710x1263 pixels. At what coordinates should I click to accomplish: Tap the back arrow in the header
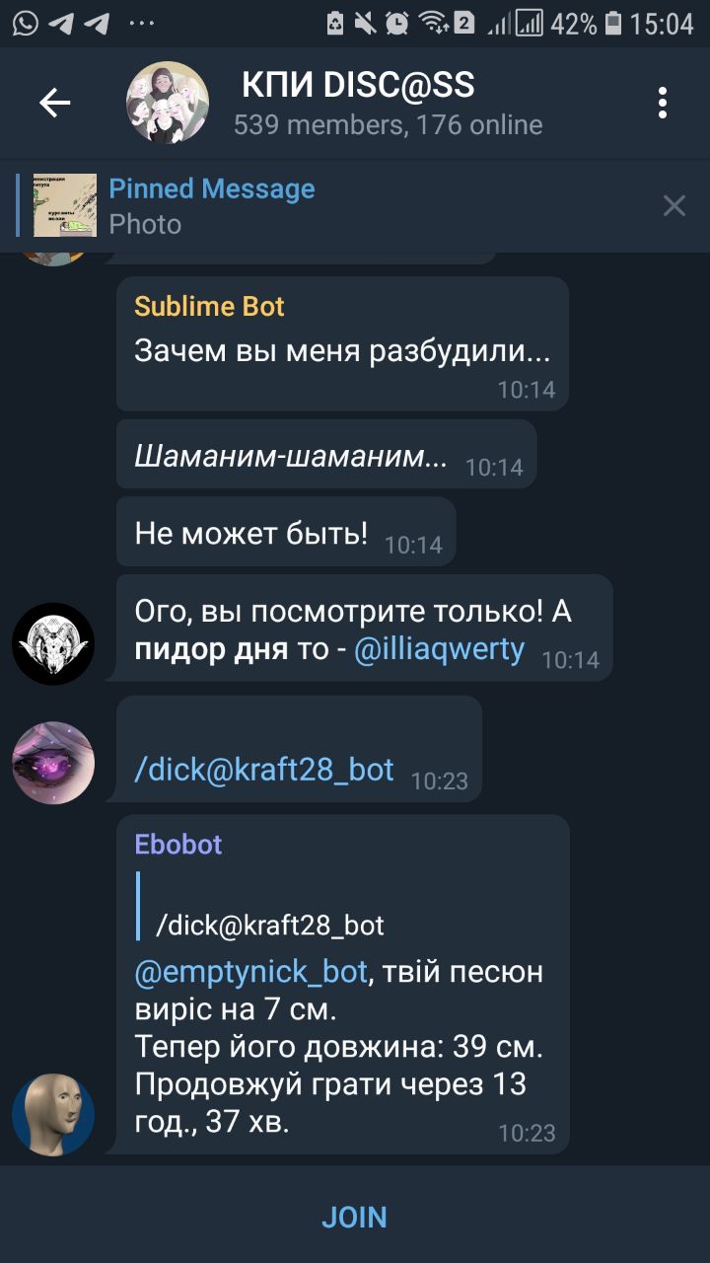click(54, 103)
